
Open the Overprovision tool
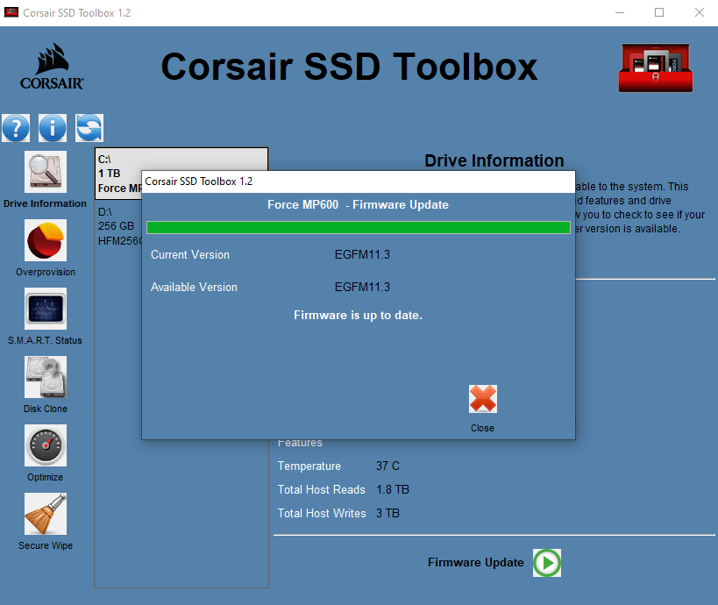[46, 241]
